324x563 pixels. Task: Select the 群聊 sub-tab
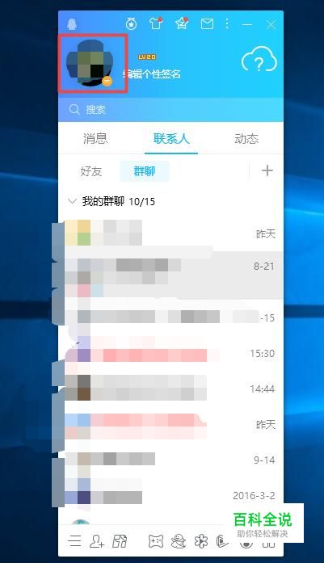(145, 171)
